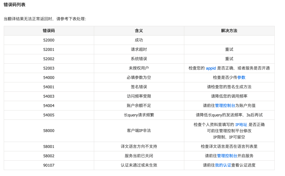Open 管理控制台 link for enabling service (58002)

[227, 156]
